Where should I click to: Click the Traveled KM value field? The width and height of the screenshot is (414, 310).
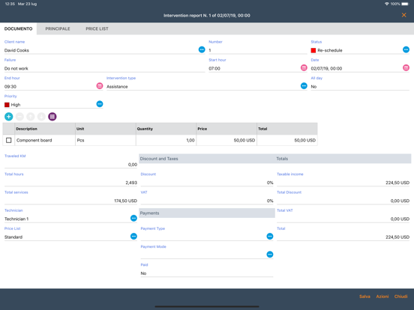[70, 165]
